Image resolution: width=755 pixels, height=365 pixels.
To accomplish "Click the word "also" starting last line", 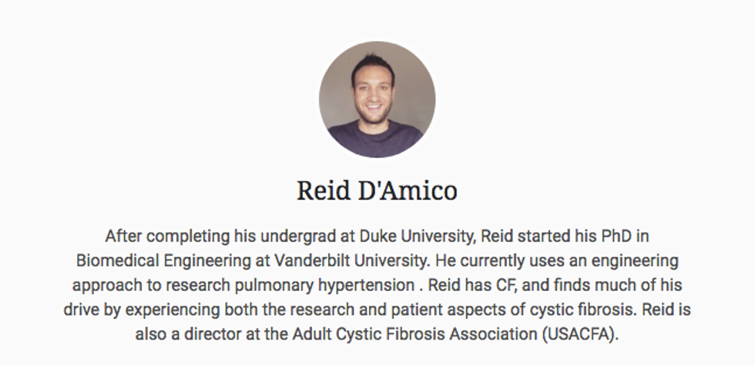I will pos(150,335).
